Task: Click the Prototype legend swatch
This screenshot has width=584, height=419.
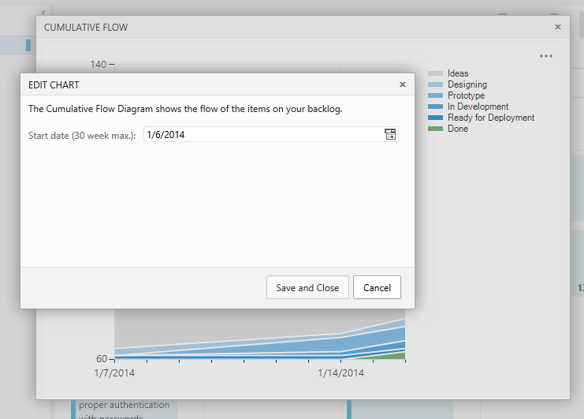Action: pyautogui.click(x=435, y=95)
